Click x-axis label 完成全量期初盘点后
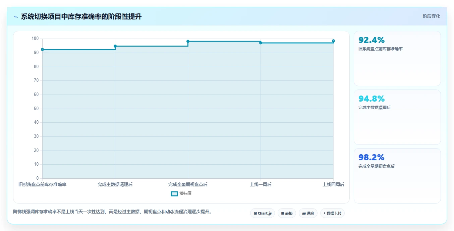 [188, 185]
